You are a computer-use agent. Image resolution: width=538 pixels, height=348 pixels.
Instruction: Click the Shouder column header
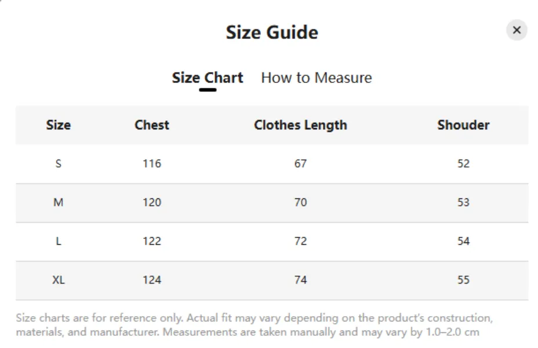(463, 125)
